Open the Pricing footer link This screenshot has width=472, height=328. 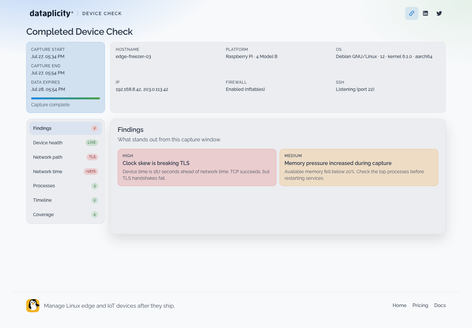click(420, 305)
